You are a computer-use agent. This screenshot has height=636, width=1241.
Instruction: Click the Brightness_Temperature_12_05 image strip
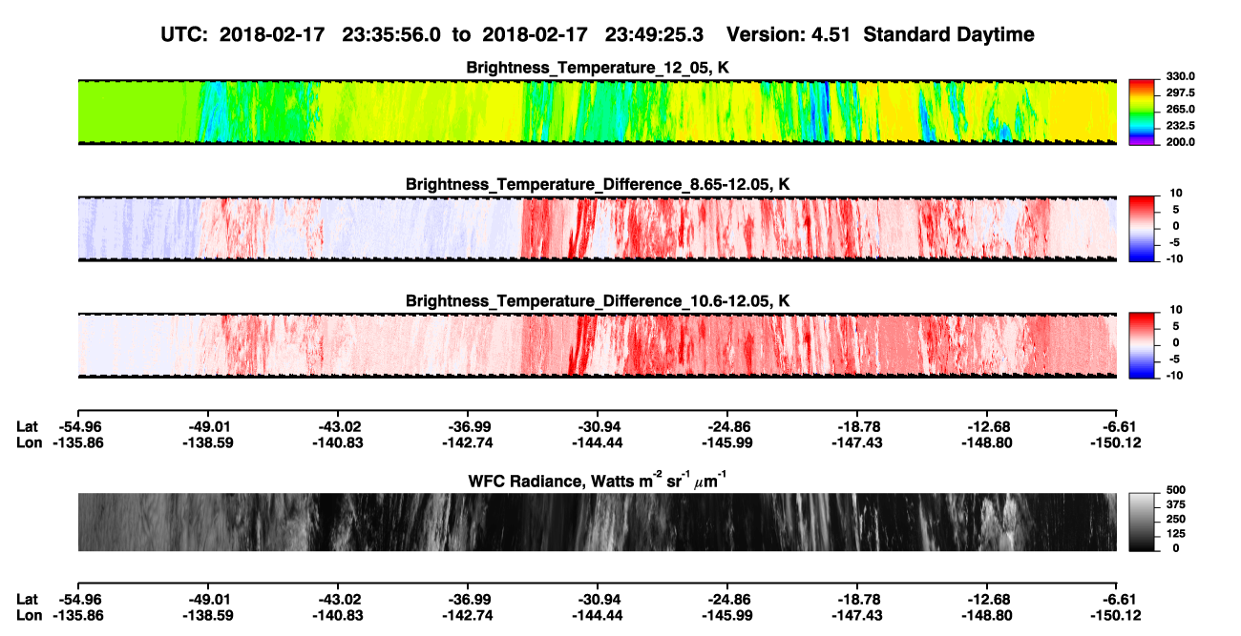597,112
